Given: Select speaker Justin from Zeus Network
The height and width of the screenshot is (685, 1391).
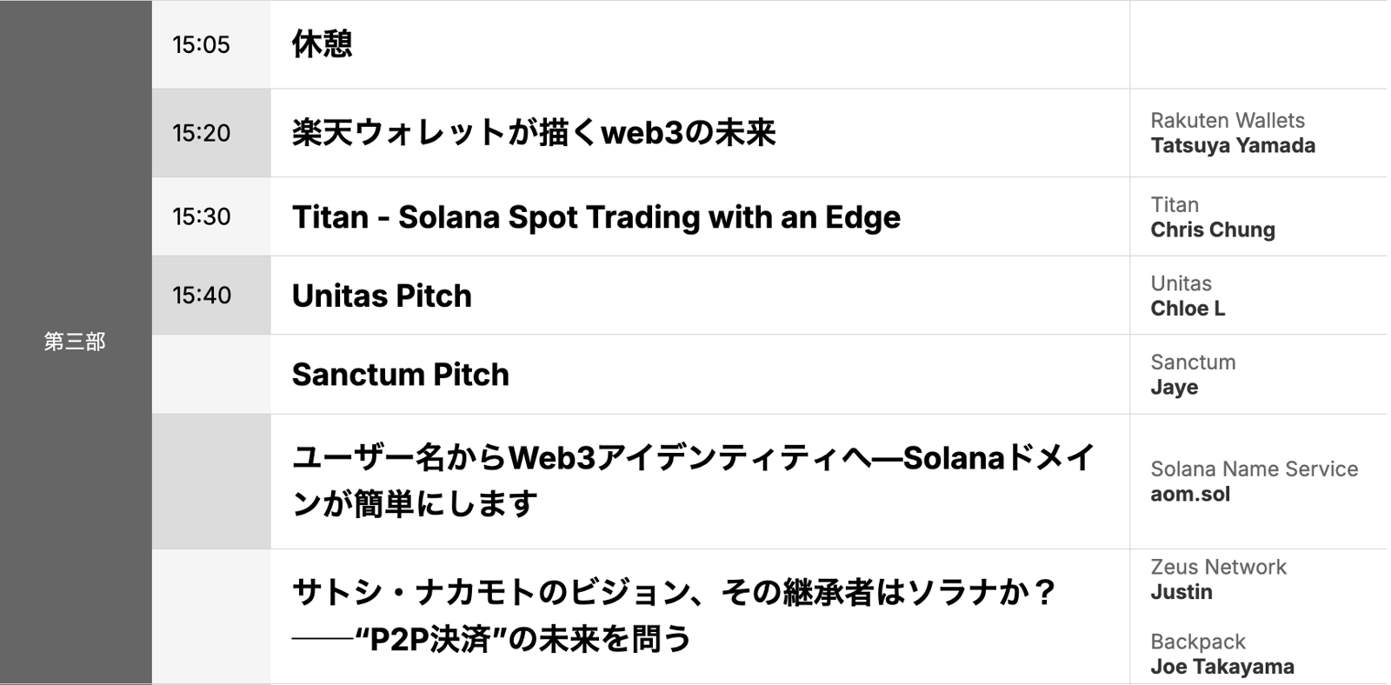Looking at the screenshot, I should click(1181, 593).
